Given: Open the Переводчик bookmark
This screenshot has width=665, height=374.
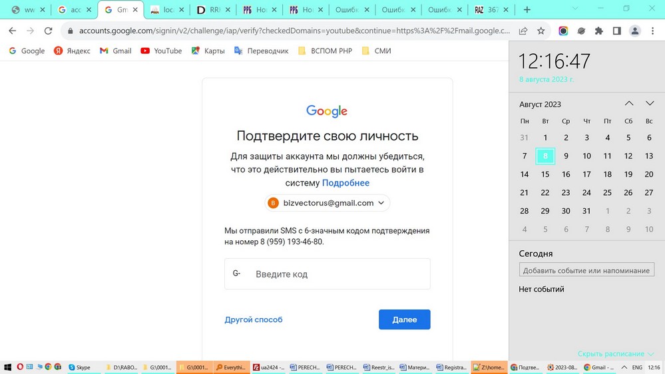Looking at the screenshot, I should (x=261, y=51).
